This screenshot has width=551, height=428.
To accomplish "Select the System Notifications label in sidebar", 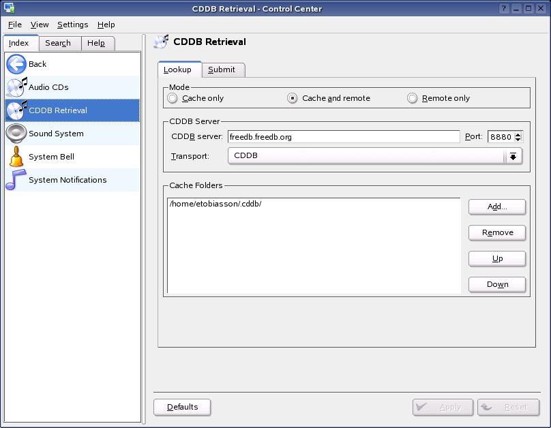I will pos(68,180).
